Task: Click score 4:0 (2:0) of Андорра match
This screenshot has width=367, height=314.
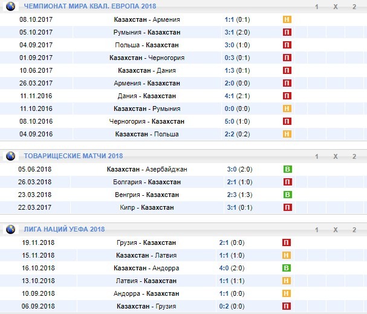Action: point(232,268)
